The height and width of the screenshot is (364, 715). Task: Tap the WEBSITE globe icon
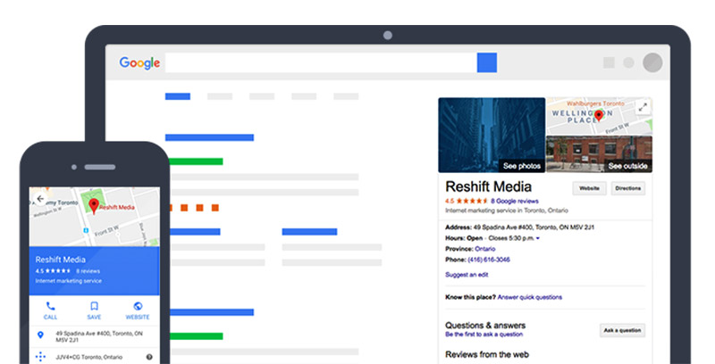click(x=138, y=306)
